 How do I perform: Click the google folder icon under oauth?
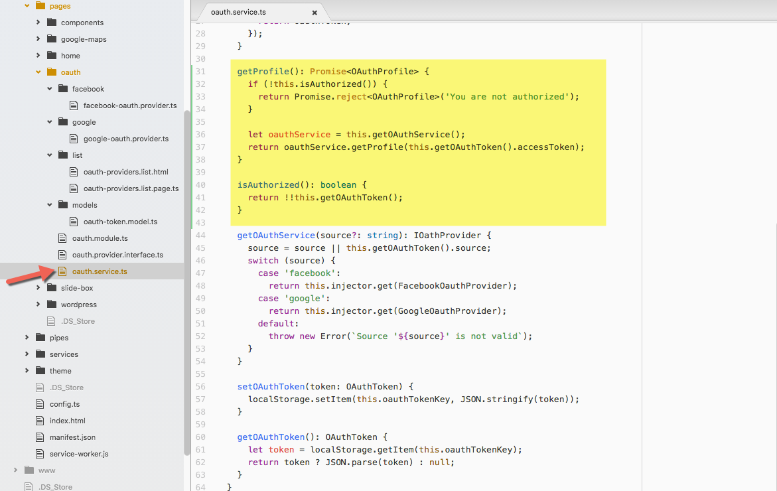point(63,122)
